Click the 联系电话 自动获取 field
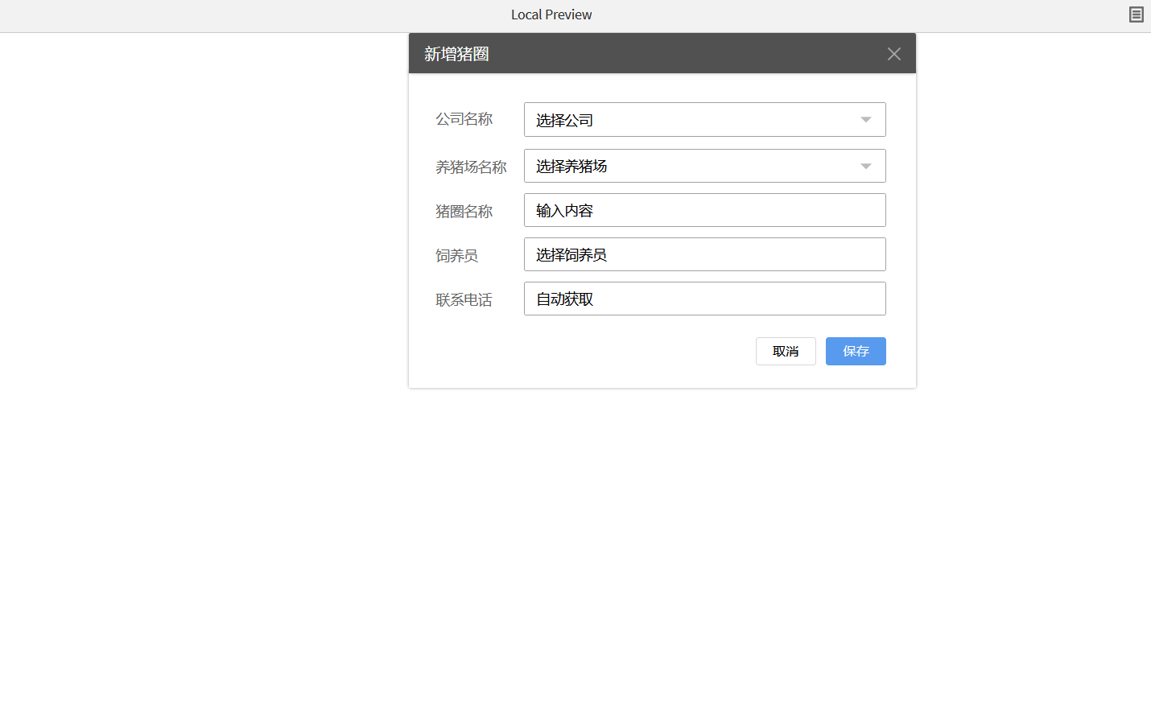The height and width of the screenshot is (709, 1151). 704,299
